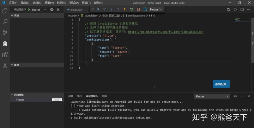Switch to the 问题 problems panel tab
This screenshot has width=254, height=128.
click(71, 96)
